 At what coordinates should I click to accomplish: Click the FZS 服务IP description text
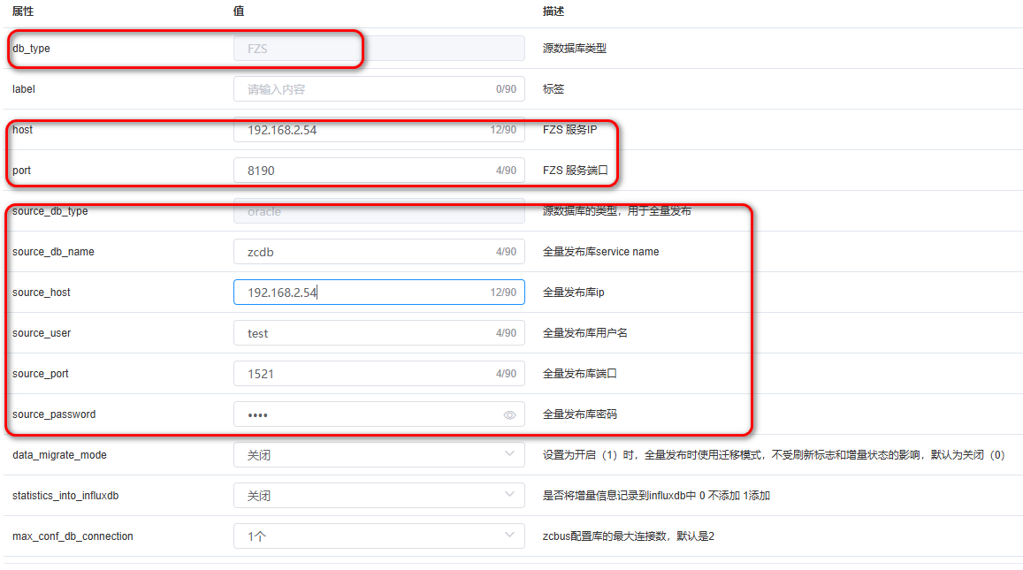(x=569, y=130)
